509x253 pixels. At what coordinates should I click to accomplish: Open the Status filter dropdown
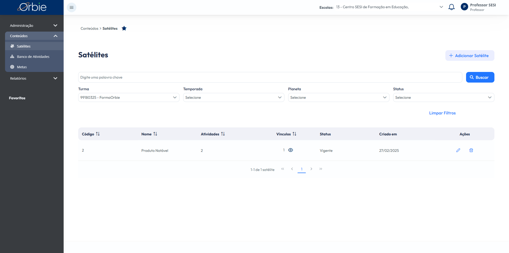coord(444,97)
